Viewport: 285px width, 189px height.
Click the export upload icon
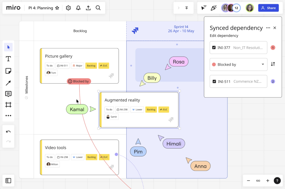pyautogui.click(x=88, y=8)
